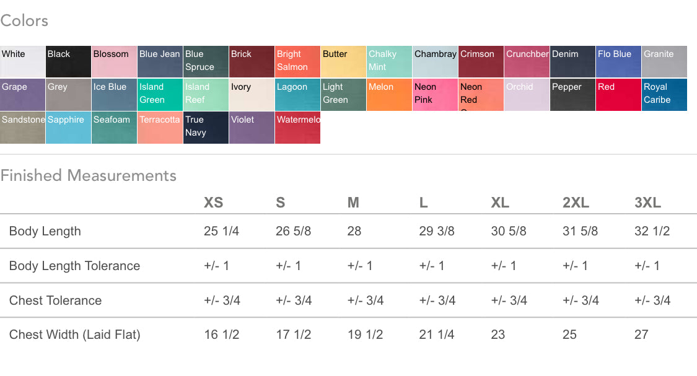Select the Sapphire blue swatch
697x376 pixels.
tap(68, 128)
